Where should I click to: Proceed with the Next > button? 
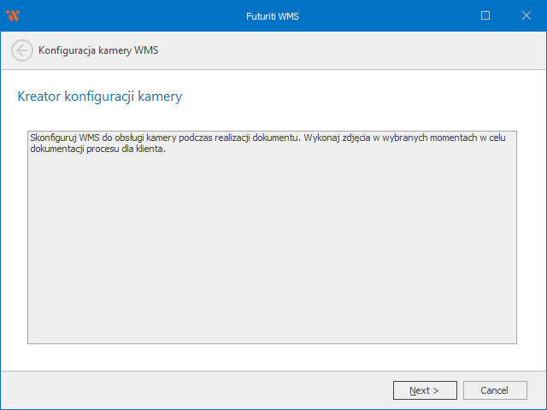point(425,390)
